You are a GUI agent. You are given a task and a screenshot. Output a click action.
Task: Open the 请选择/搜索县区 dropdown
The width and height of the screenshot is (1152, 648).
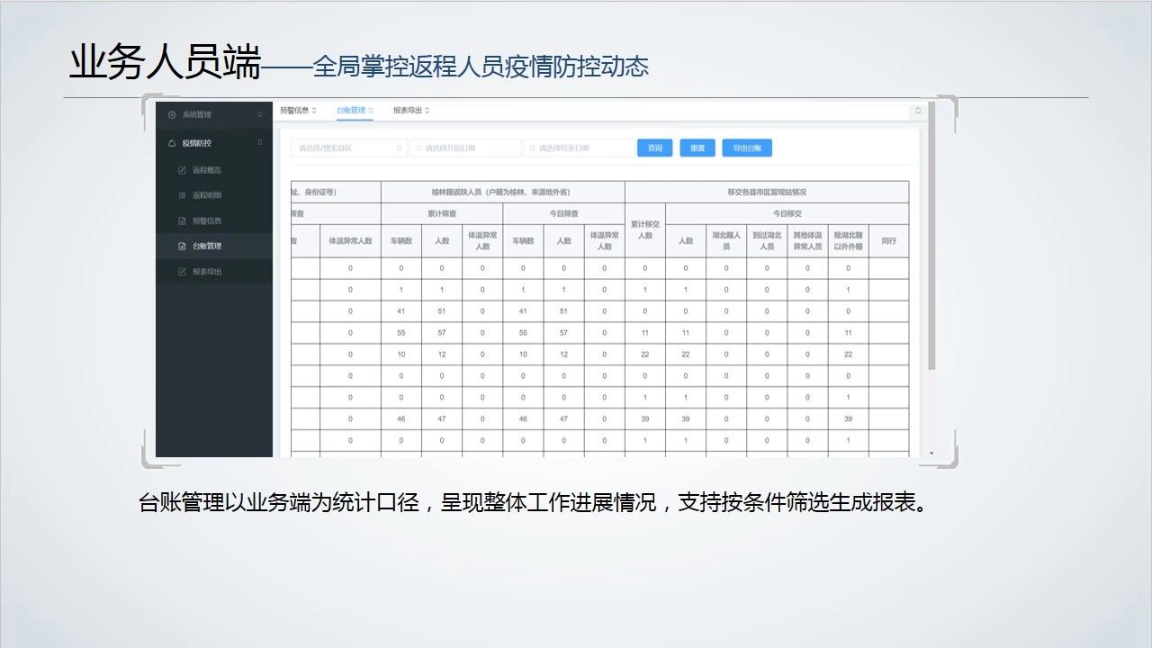[348, 148]
